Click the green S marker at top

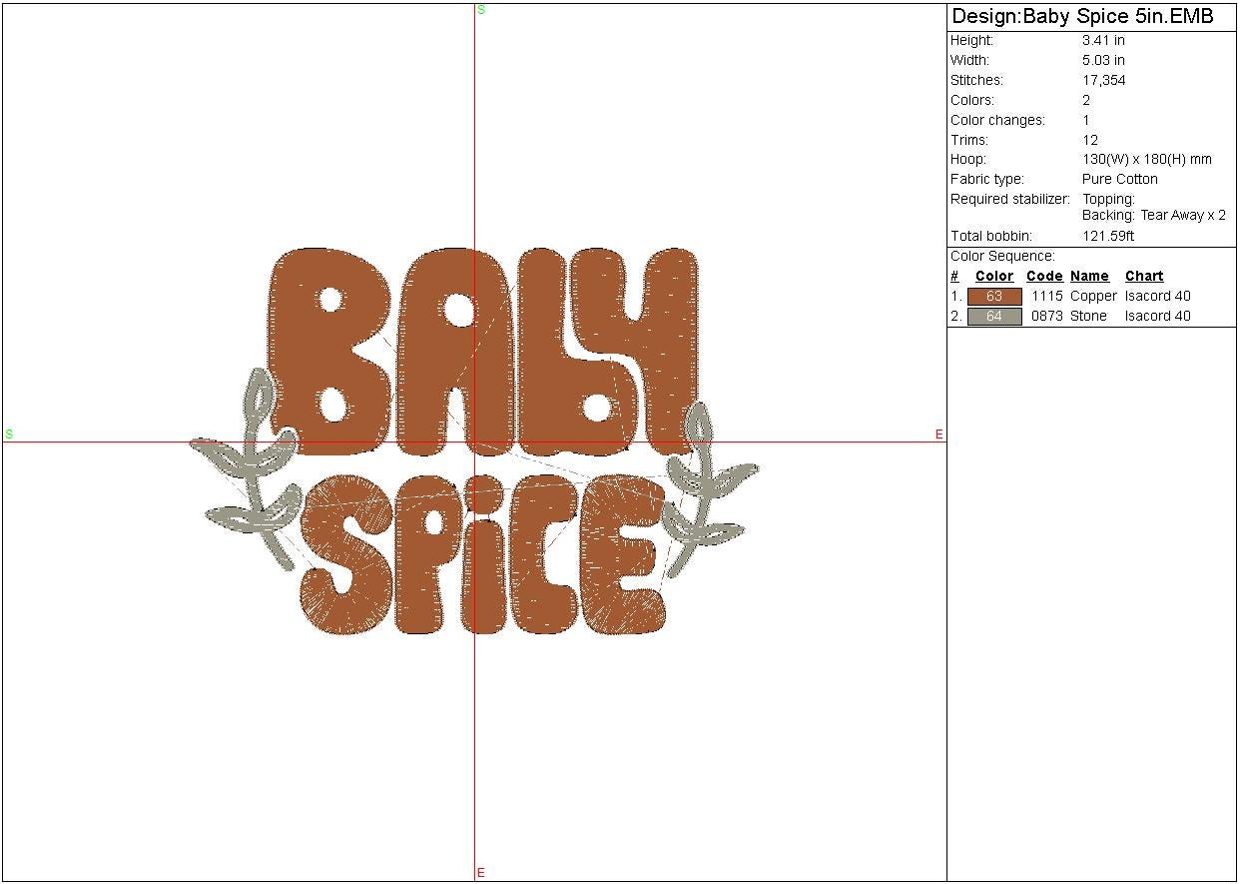click(481, 10)
